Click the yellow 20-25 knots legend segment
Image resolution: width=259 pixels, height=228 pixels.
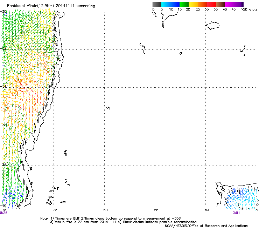click(193, 4)
